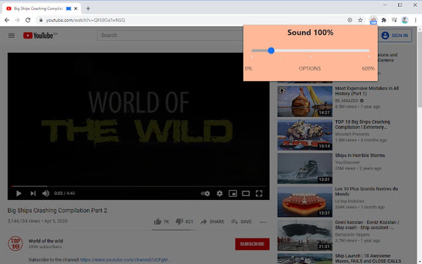Switch to theater mode
The width and height of the screenshot is (422, 264).
coord(246,193)
